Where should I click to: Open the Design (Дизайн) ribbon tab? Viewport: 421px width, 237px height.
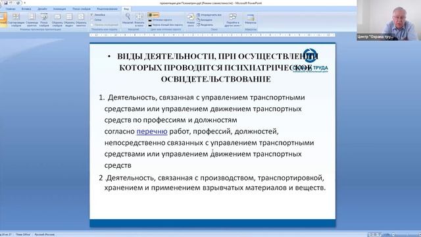(x=42, y=9)
